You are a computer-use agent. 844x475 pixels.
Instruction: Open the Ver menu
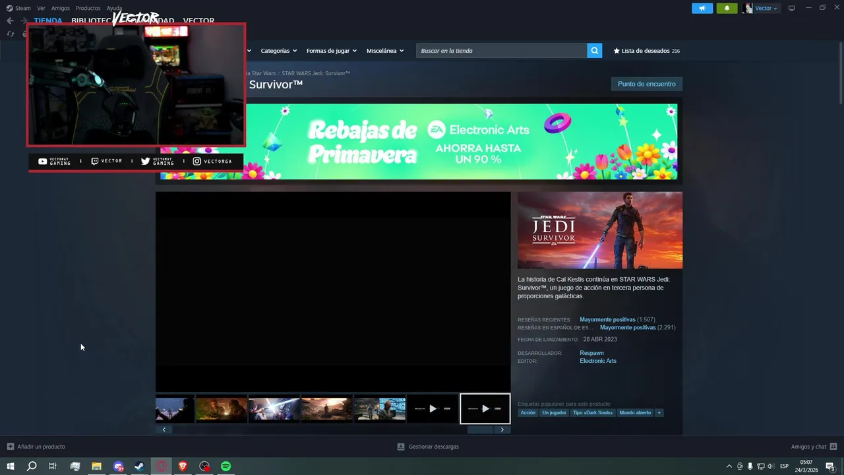point(41,8)
